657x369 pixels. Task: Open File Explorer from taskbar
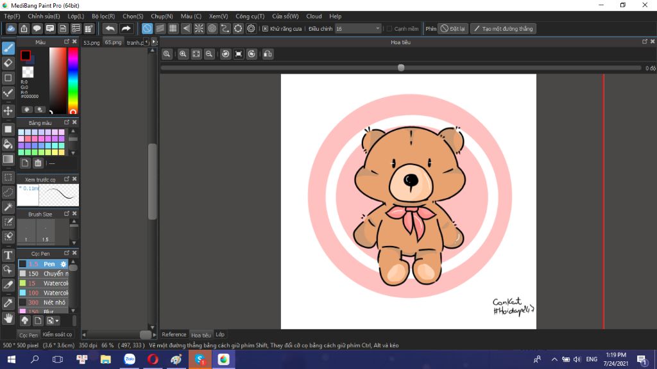click(106, 359)
